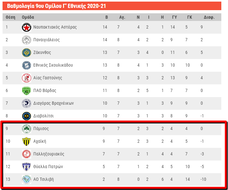Viewport: 228px width, 190px height.
Task: Click the Εθνικός Σκουλικάδου team logo
Action: pos(26,65)
